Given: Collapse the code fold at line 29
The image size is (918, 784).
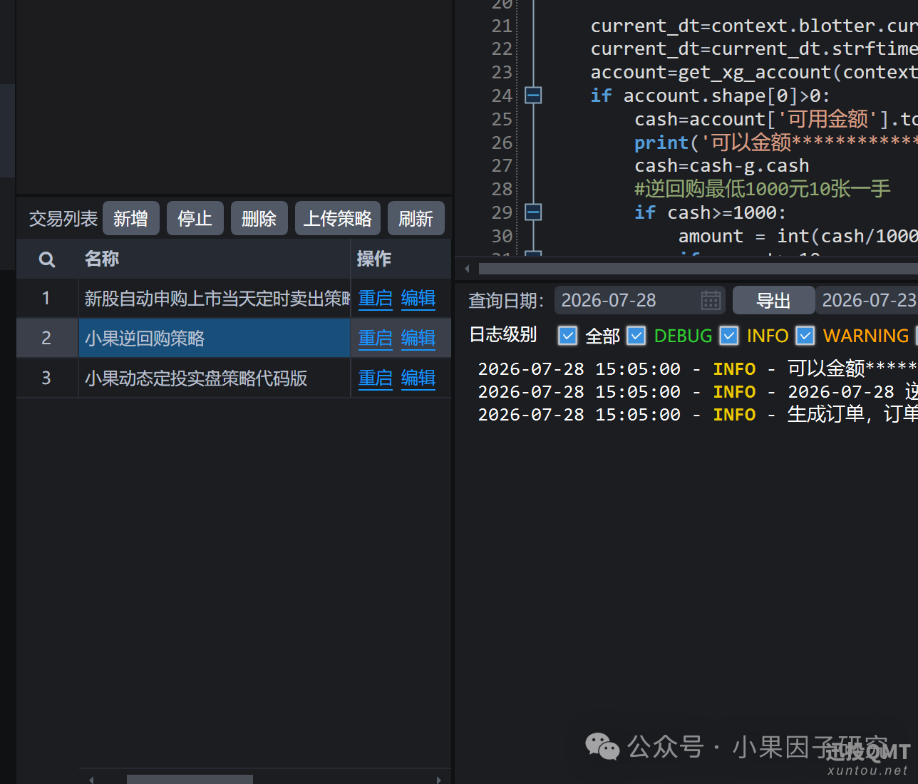Looking at the screenshot, I should (533, 212).
